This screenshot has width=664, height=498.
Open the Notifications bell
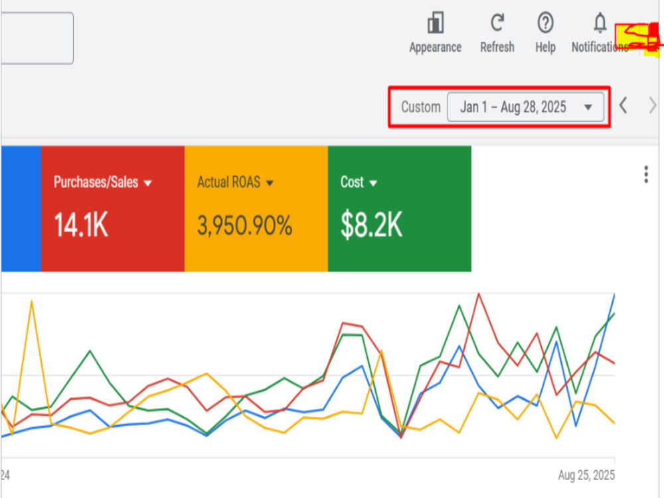click(x=600, y=23)
